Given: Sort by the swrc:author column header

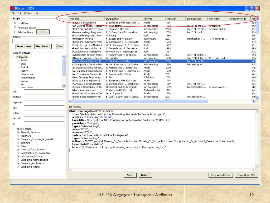Looking at the screenshot, I should [124, 19].
